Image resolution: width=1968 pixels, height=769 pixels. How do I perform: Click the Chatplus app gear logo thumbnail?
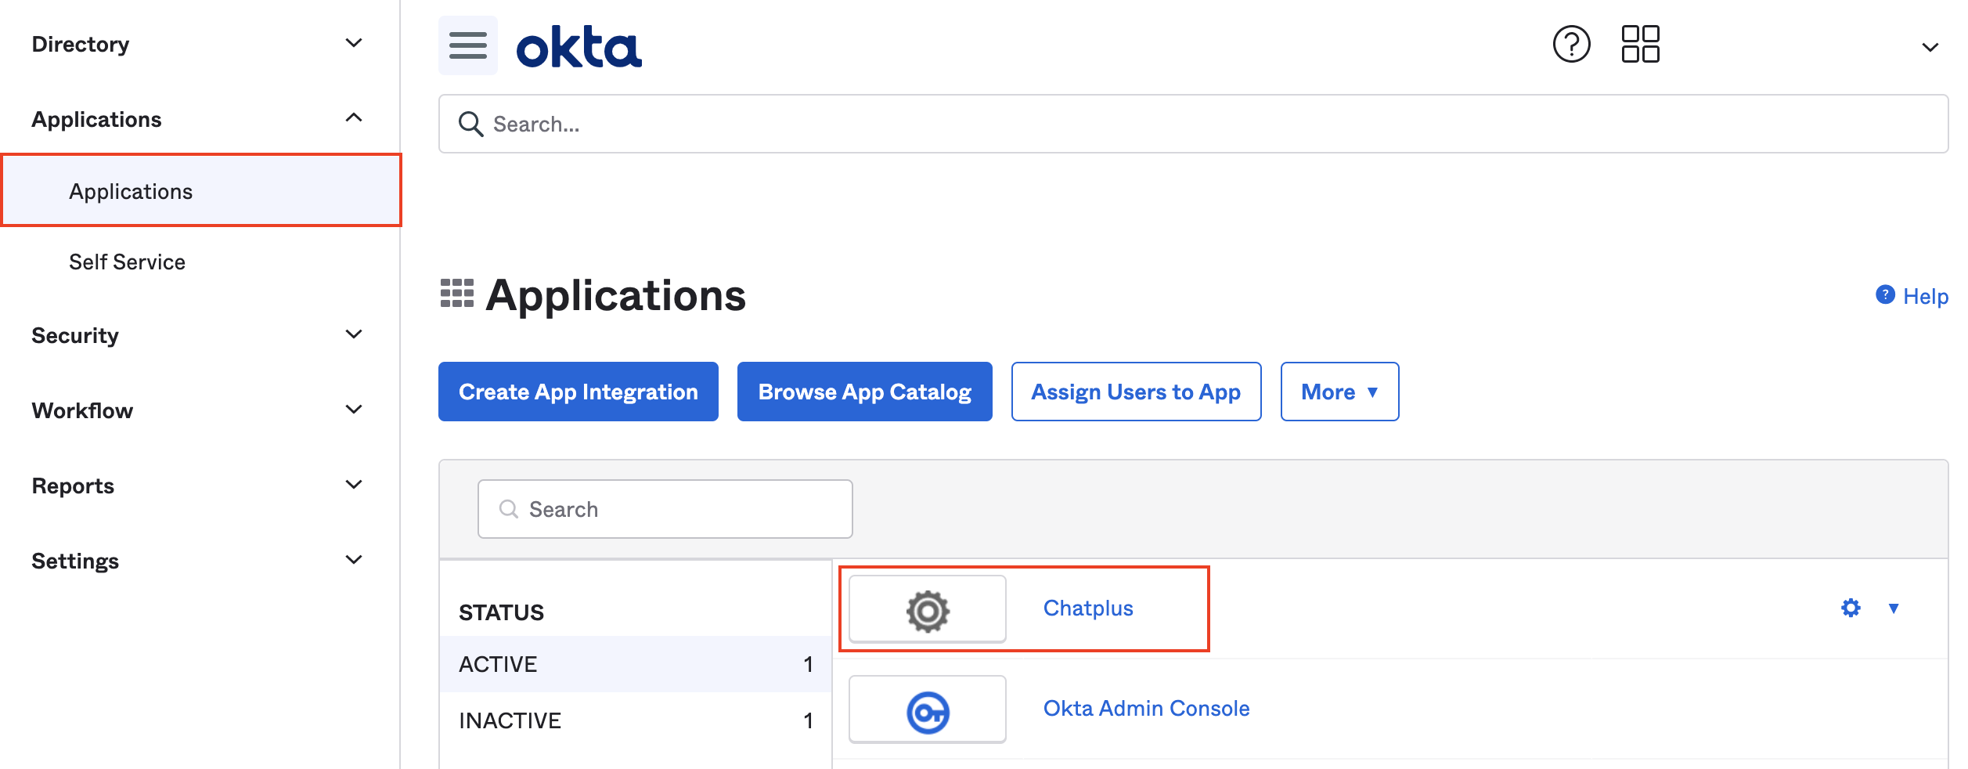(x=928, y=609)
